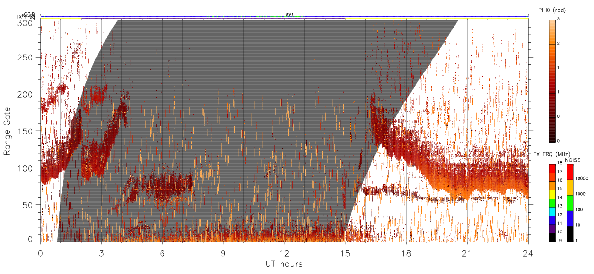Click the '100' label in NOISE legend
Screen dimensions: 594x274
[579, 209]
